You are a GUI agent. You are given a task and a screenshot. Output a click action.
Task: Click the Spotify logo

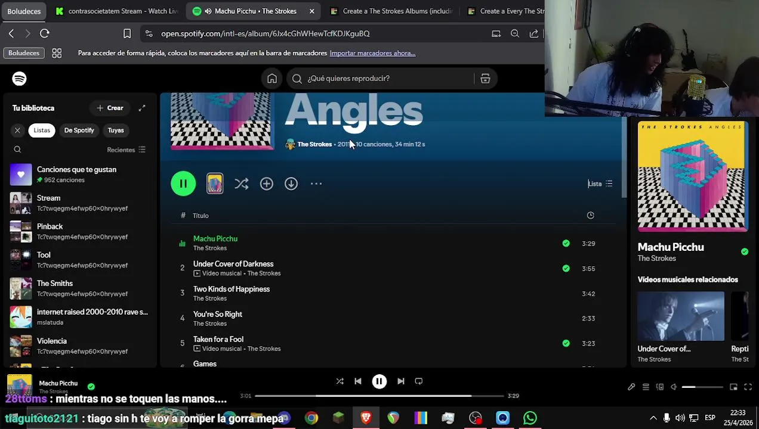(19, 79)
